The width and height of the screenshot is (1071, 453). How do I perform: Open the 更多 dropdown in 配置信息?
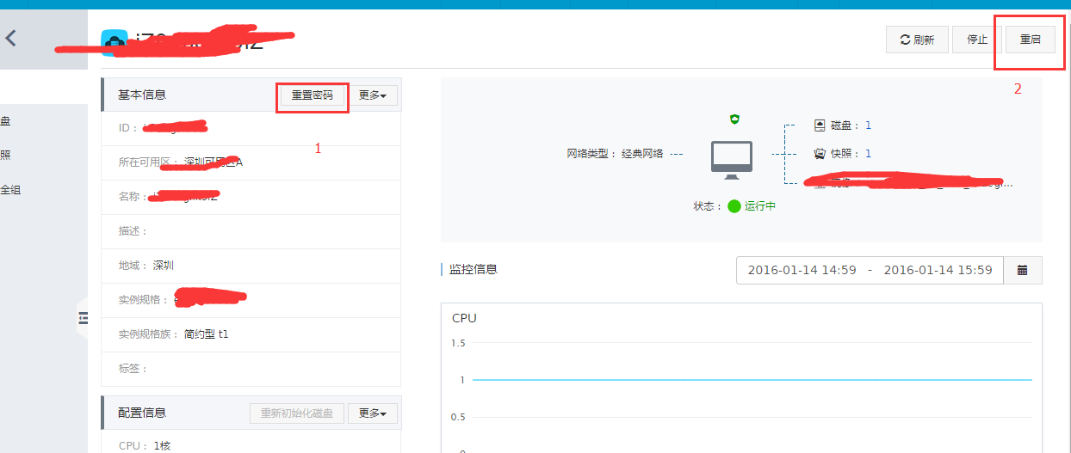373,413
